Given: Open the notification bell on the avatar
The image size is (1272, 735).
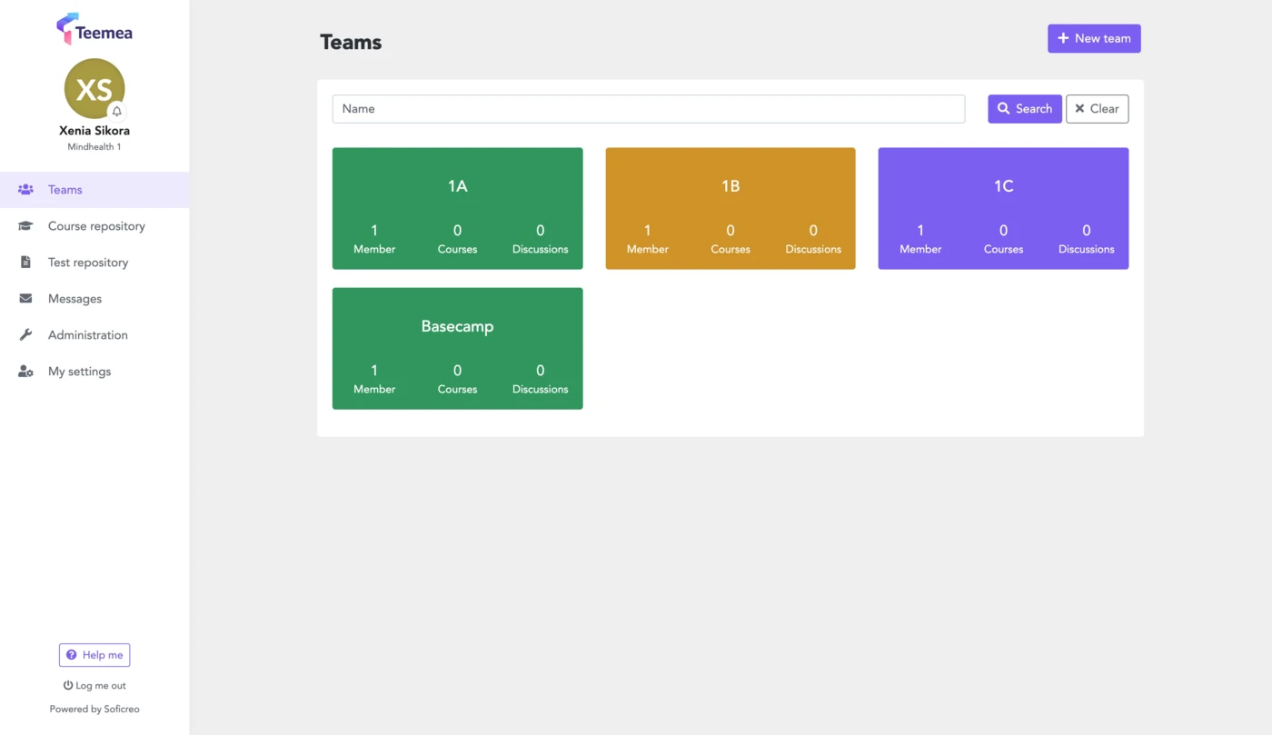Looking at the screenshot, I should pos(116,111).
